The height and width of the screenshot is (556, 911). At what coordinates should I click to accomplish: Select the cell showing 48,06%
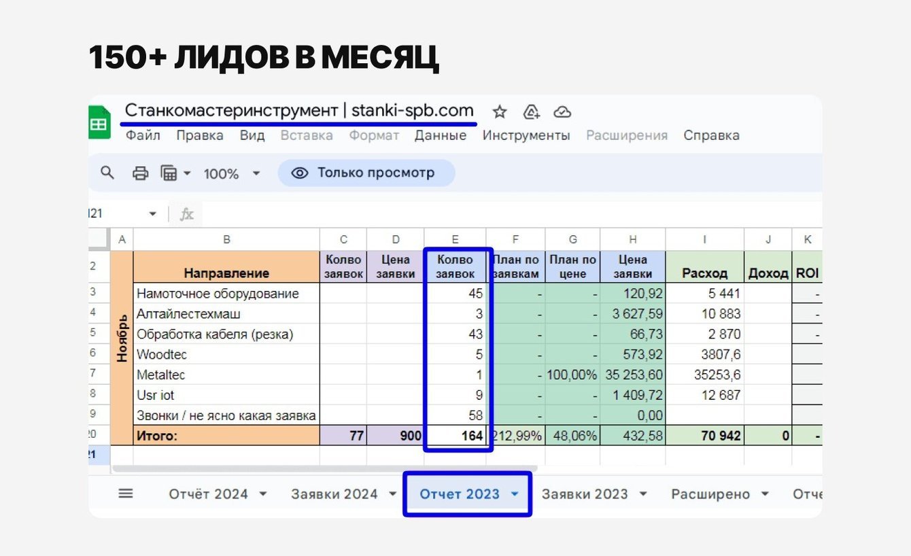point(572,436)
